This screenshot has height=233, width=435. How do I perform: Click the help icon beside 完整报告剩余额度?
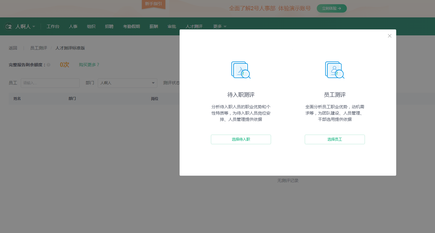tap(48, 65)
